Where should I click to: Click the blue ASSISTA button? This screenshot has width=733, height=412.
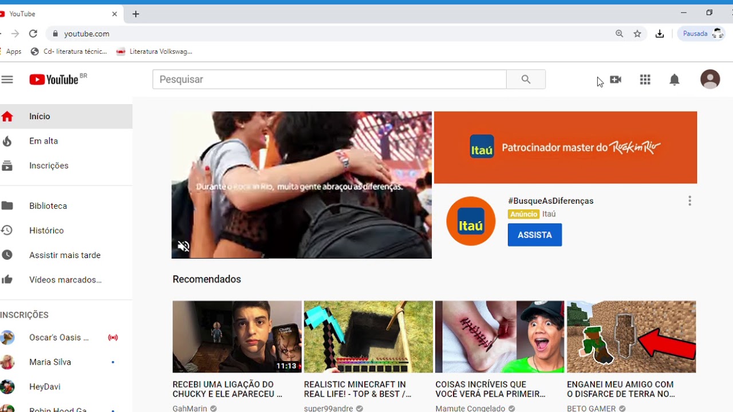(534, 235)
